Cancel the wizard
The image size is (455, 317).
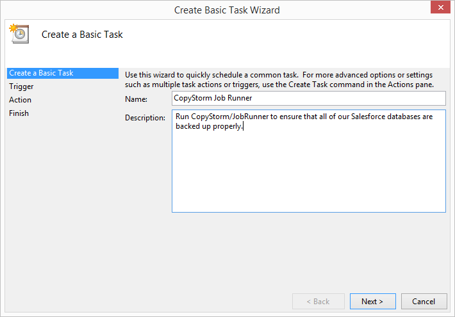pyautogui.click(x=424, y=302)
